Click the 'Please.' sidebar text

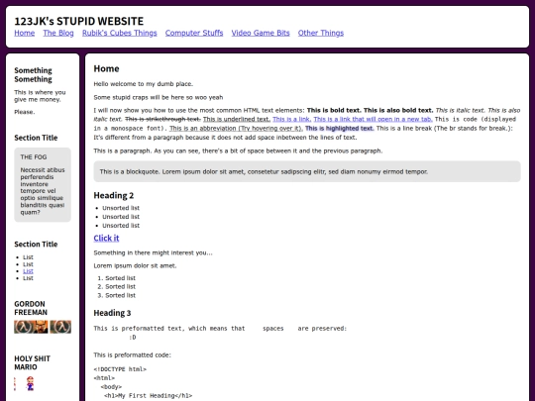point(25,112)
